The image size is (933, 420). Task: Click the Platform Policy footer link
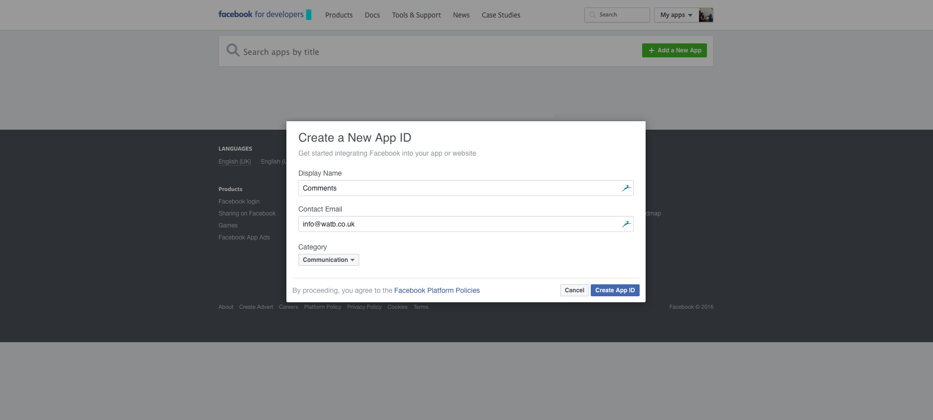(x=323, y=307)
